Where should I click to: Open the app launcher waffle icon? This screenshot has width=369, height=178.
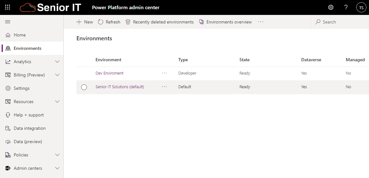[x=8, y=7]
